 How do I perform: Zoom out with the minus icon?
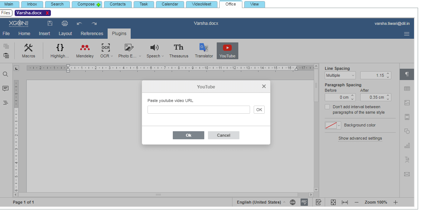pyautogui.click(x=357, y=202)
